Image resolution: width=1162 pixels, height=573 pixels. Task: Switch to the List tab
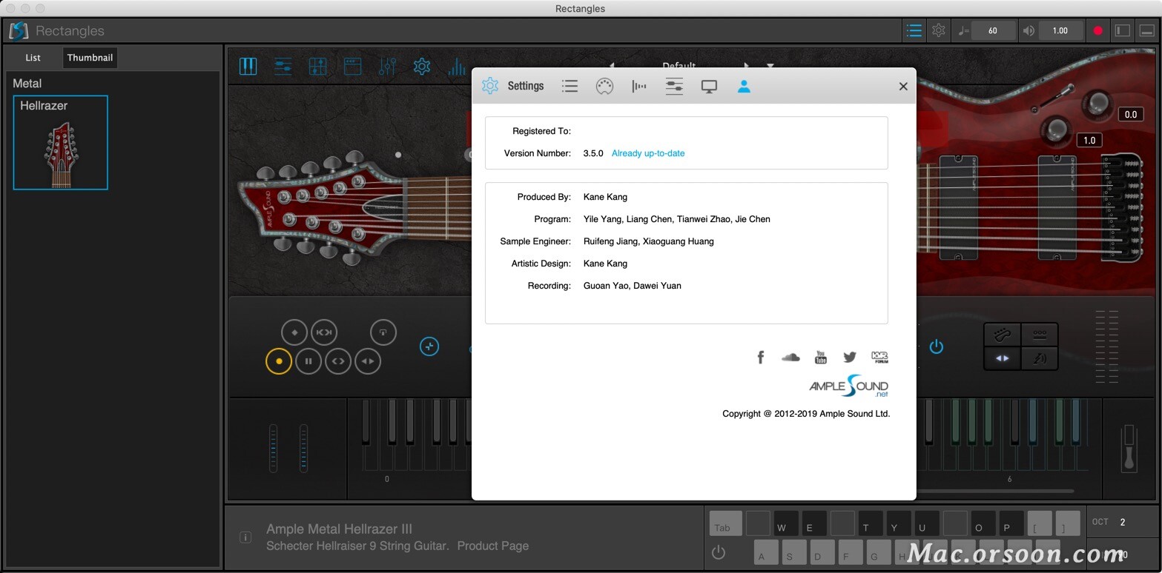point(33,57)
